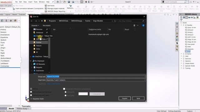The image size is (200, 112).
Task: Open Tools menu
Action: [x=36, y=2]
